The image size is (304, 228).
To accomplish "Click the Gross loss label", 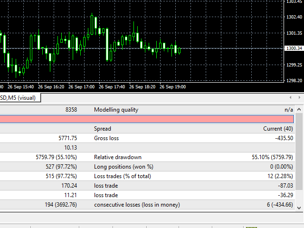I will pyautogui.click(x=106, y=138).
